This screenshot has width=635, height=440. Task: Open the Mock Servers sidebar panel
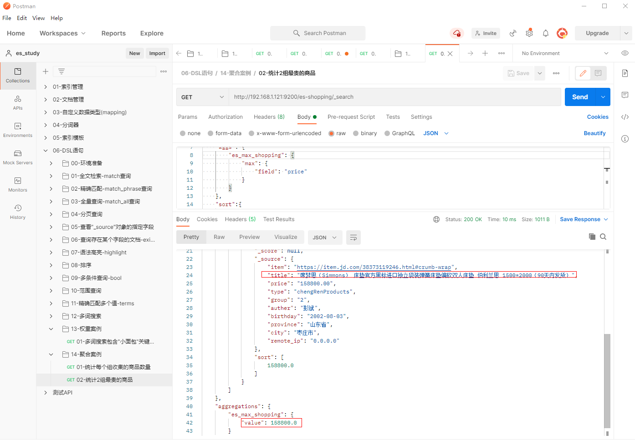coord(18,157)
